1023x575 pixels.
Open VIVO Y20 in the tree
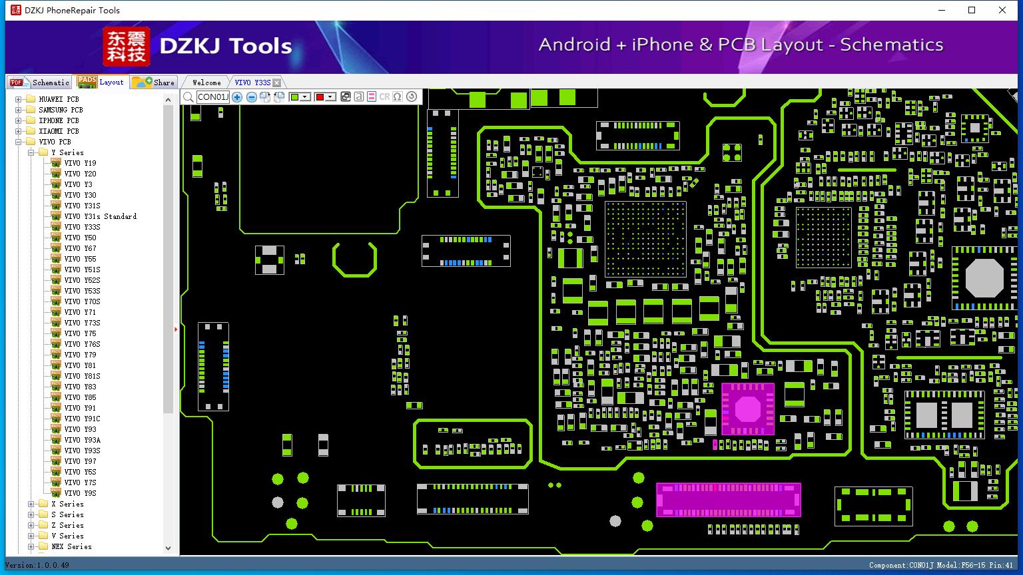click(x=80, y=174)
